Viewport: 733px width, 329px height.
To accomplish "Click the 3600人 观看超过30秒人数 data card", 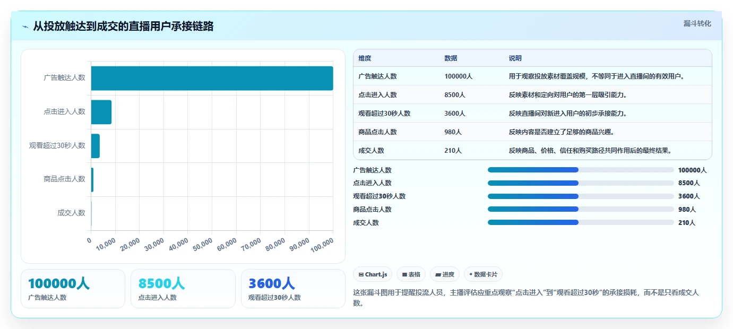I will point(293,289).
